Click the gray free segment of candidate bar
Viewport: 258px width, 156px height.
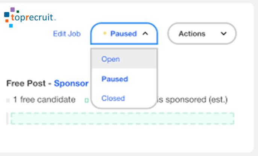click(x=8, y=118)
